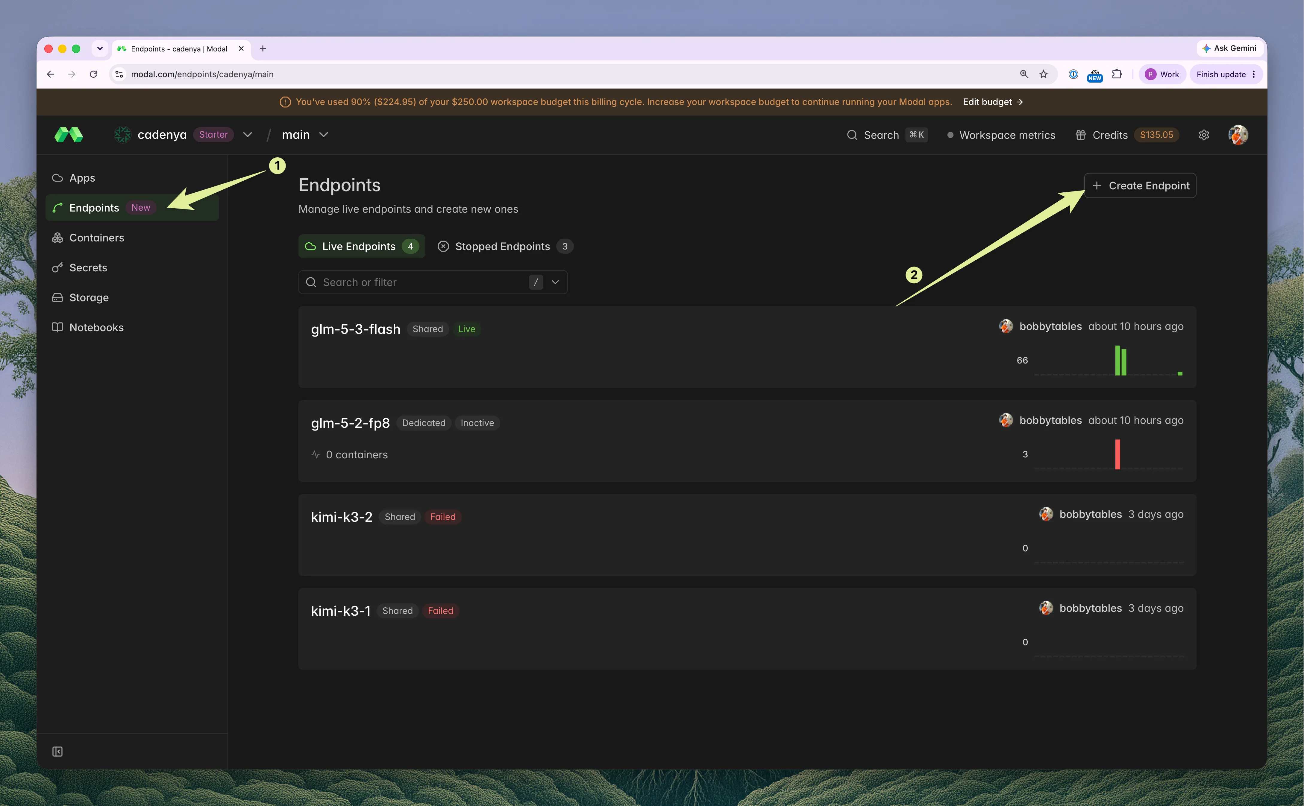Click the ⌘K search shortcut badge
The height and width of the screenshot is (806, 1304).
tap(917, 135)
